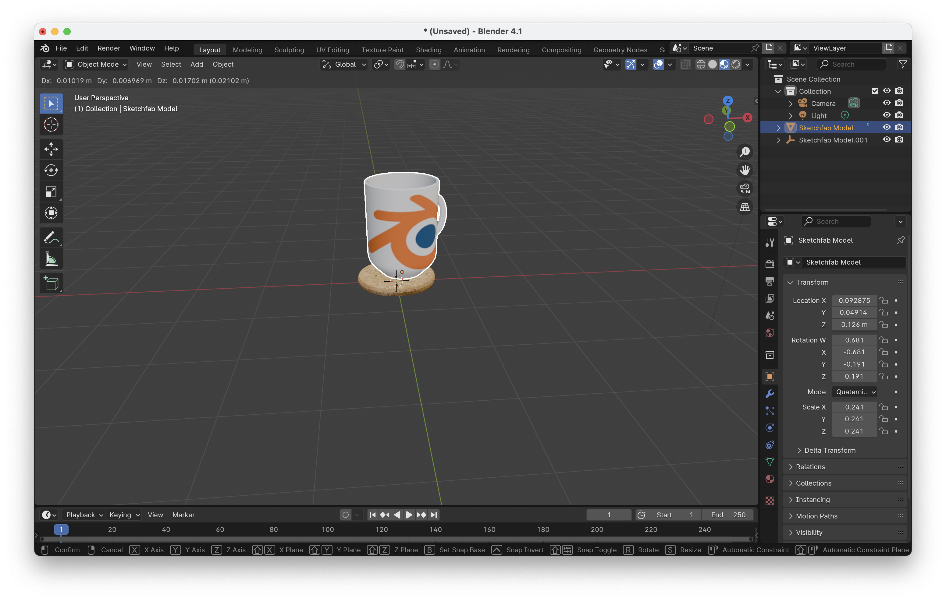The image size is (946, 601).
Task: Open the Global transform orientation dropdown
Action: click(x=344, y=64)
